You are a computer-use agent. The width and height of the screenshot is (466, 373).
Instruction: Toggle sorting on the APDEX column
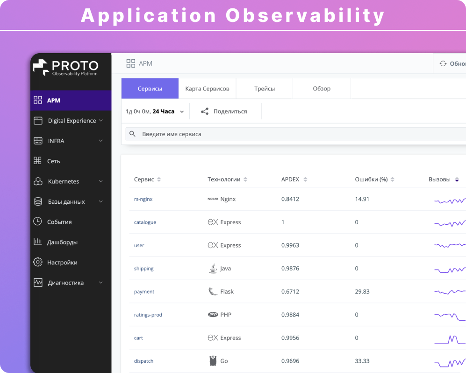pyautogui.click(x=305, y=179)
